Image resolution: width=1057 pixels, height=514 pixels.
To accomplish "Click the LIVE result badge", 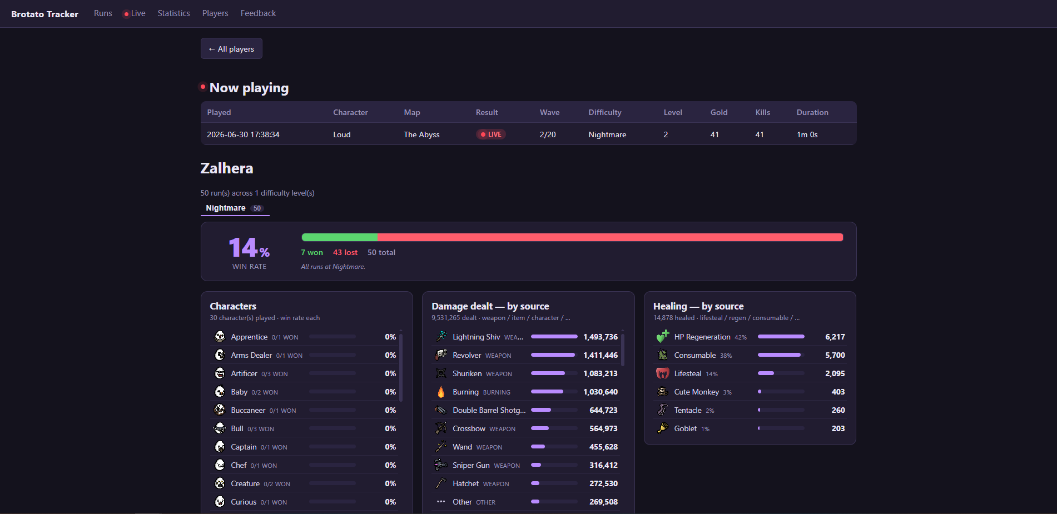I will click(x=491, y=134).
